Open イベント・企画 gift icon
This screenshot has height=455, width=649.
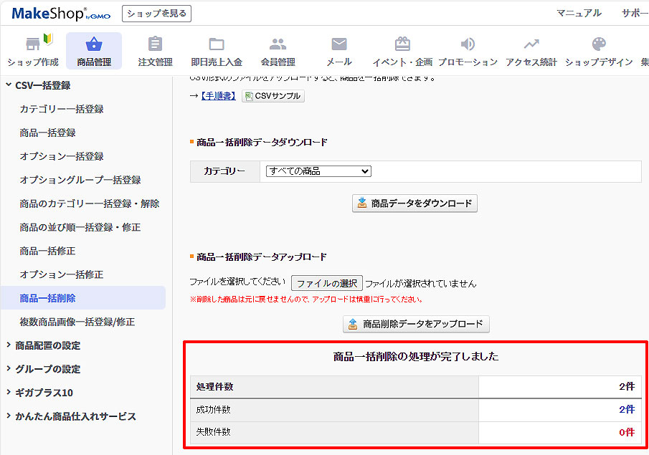[402, 44]
